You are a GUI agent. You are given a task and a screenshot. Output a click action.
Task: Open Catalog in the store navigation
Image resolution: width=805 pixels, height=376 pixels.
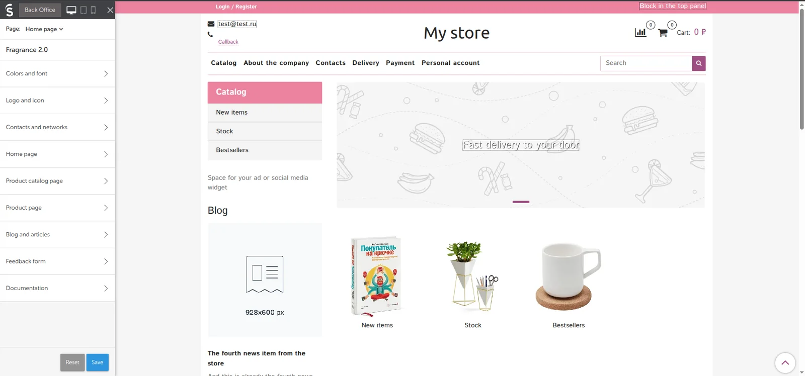coord(223,63)
